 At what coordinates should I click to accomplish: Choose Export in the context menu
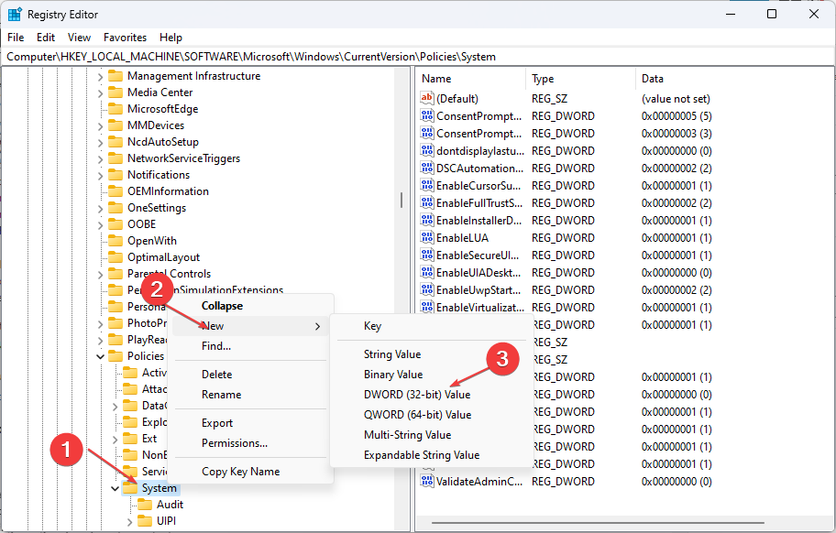tap(250, 423)
